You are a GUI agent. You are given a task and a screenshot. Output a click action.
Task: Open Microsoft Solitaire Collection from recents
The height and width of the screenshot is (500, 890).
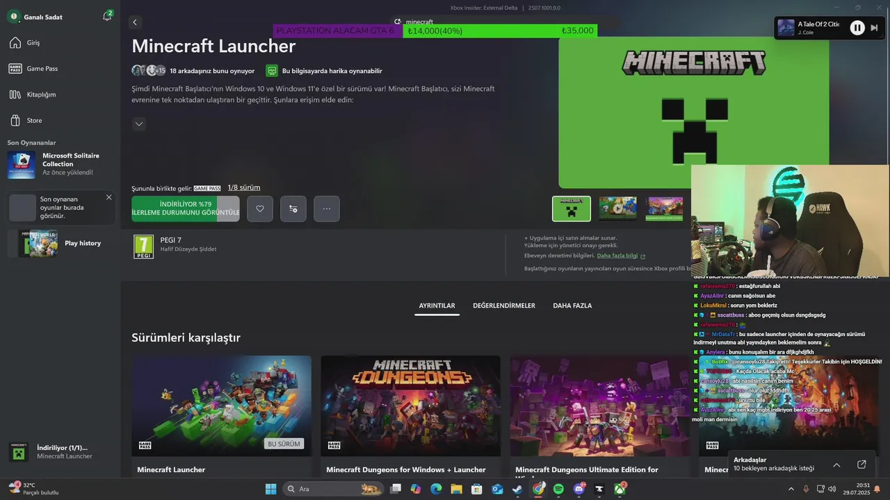pyautogui.click(x=60, y=165)
